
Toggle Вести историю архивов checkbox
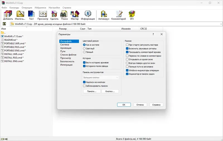(x=84, y=63)
